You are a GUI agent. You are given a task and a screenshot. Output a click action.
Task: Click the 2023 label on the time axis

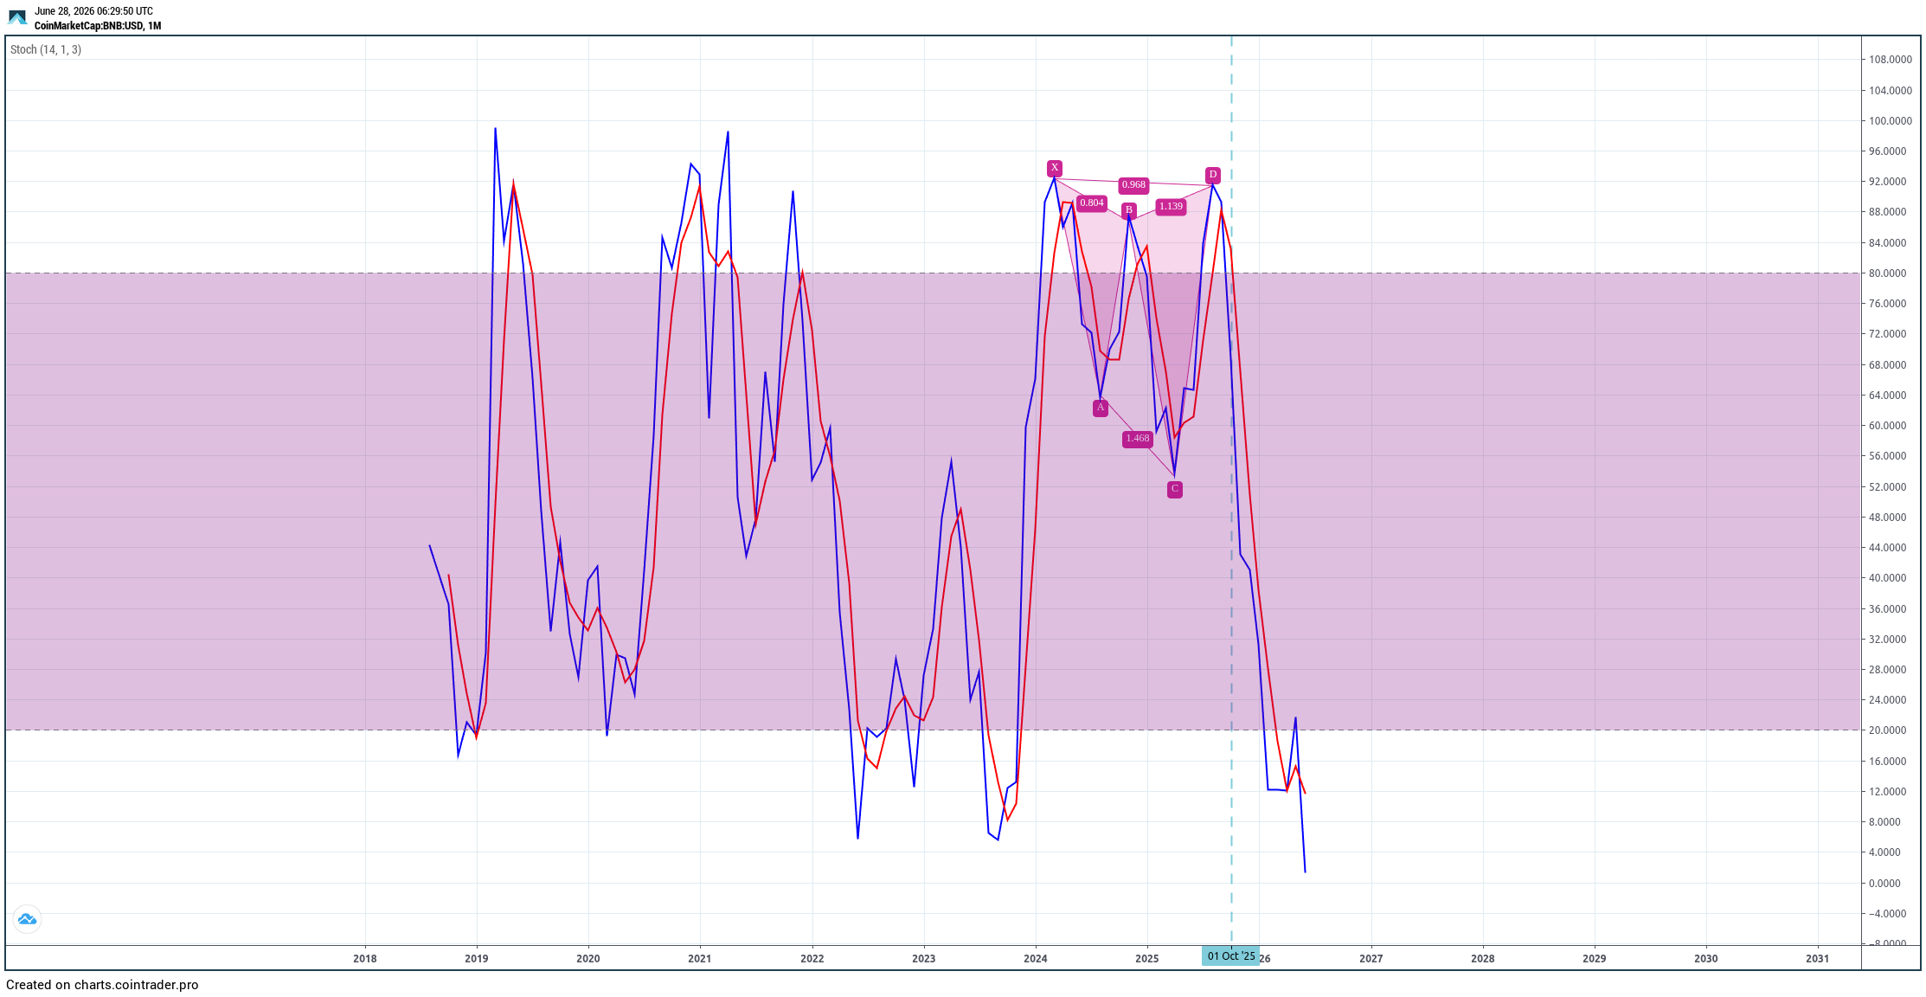pos(924,959)
